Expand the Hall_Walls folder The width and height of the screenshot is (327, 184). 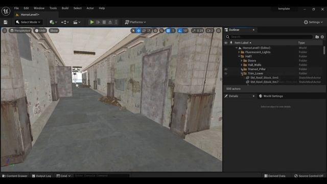[x=242, y=65]
